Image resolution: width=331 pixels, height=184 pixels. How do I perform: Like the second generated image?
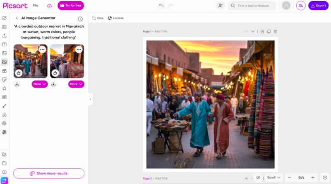tap(55, 73)
